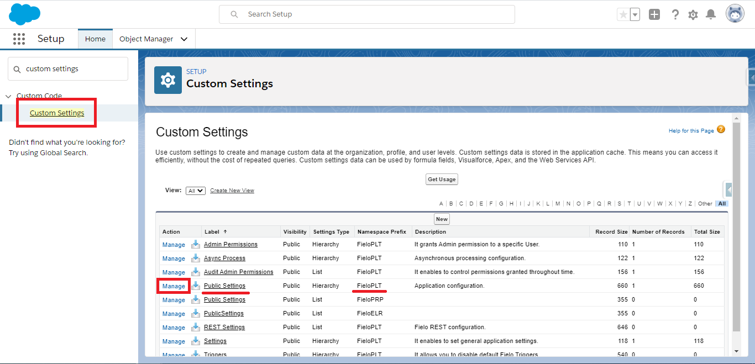
Task: Click the FieloPRP namespace cell
Action: point(370,299)
